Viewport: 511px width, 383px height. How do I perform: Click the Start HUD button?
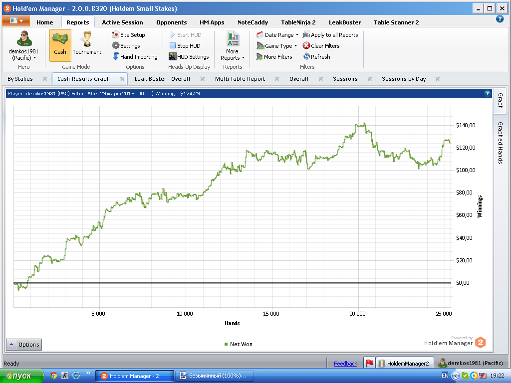[186, 35]
